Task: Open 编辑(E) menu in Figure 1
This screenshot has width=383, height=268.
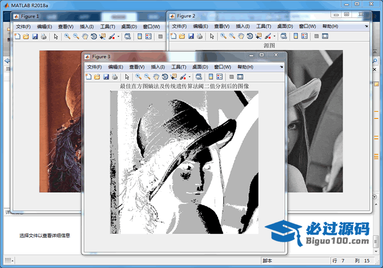Action: tap(44, 27)
